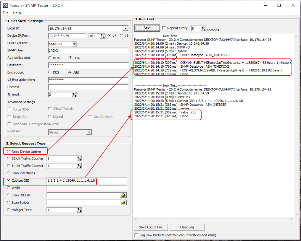Click the 32-bit Traffic Counter spinner
Viewport: 301px width, 241px height.
tap(79, 158)
